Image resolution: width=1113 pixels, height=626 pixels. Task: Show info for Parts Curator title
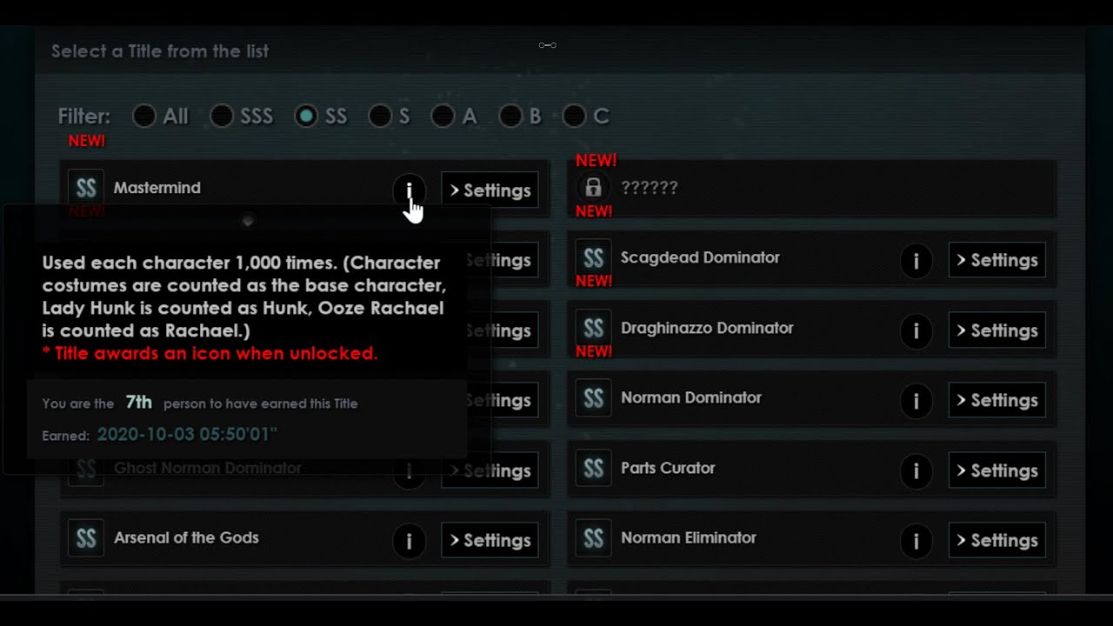(x=916, y=470)
